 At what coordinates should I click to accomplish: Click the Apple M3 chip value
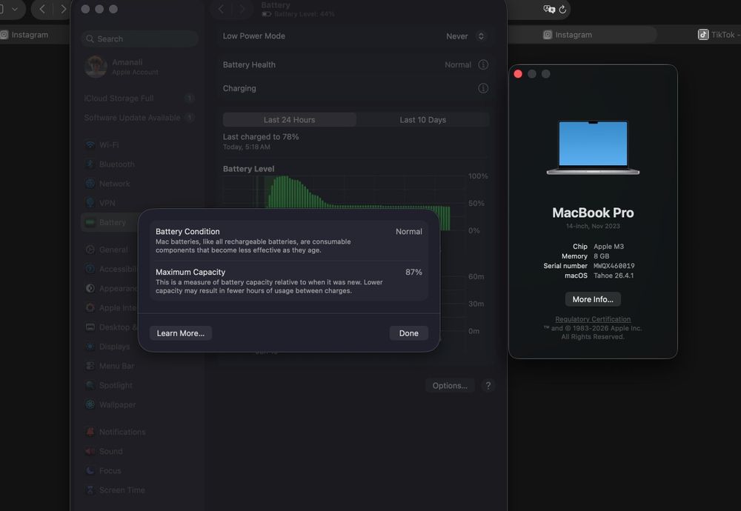608,247
